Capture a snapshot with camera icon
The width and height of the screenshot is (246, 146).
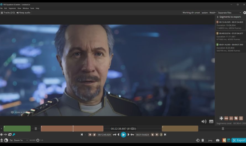point(218,140)
